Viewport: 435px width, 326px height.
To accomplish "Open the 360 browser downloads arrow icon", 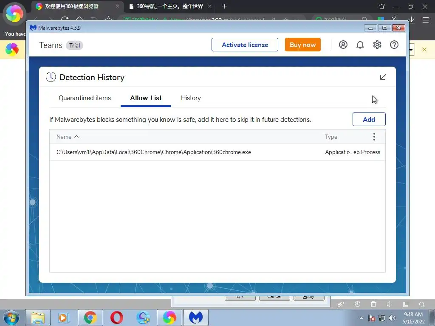I will 411,20.
